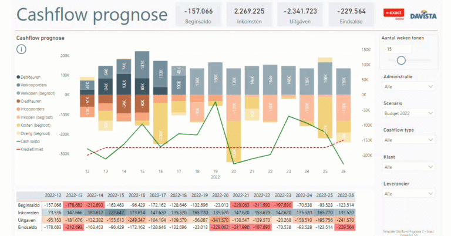
Task: Click the 2022-26 column header
Action: 345,195
